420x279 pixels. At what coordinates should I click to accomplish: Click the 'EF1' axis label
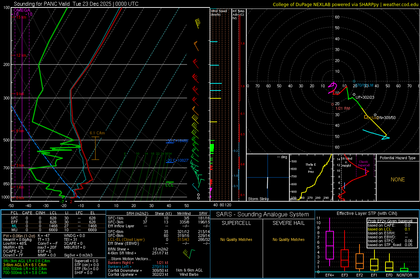[x=374, y=275]
